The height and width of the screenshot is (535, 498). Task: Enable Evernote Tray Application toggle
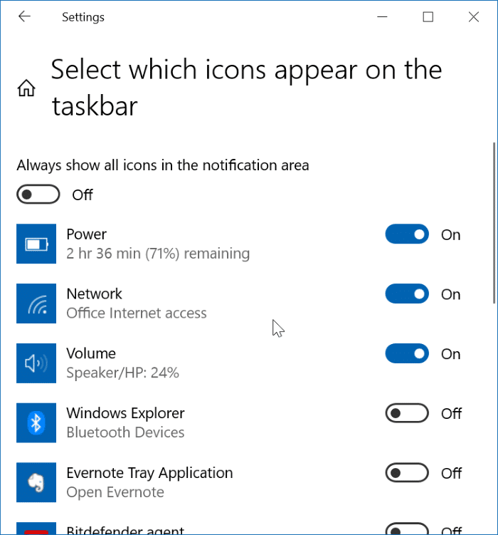pyautogui.click(x=407, y=473)
